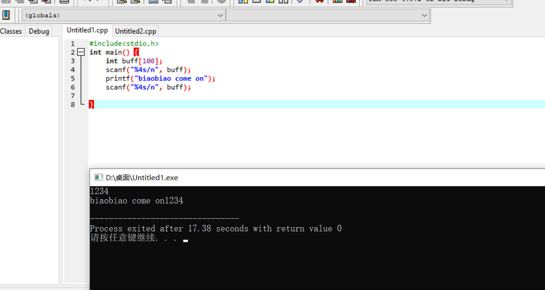Click the scanf statement on line 4
The image size is (545, 290).
148,69
